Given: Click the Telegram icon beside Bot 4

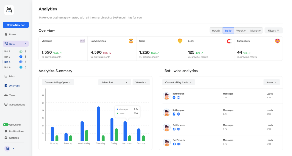Looking at the screenshot, I should click(x=21, y=67).
